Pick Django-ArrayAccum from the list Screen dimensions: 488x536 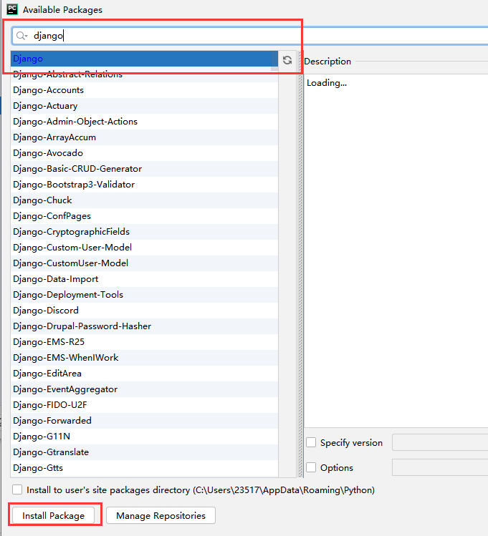click(x=145, y=137)
